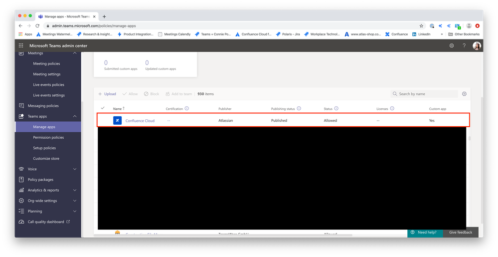
Task: Open a new browser tab
Action: pyautogui.click(x=104, y=16)
